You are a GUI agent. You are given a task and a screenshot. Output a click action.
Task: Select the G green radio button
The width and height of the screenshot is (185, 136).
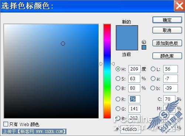coord(118,108)
